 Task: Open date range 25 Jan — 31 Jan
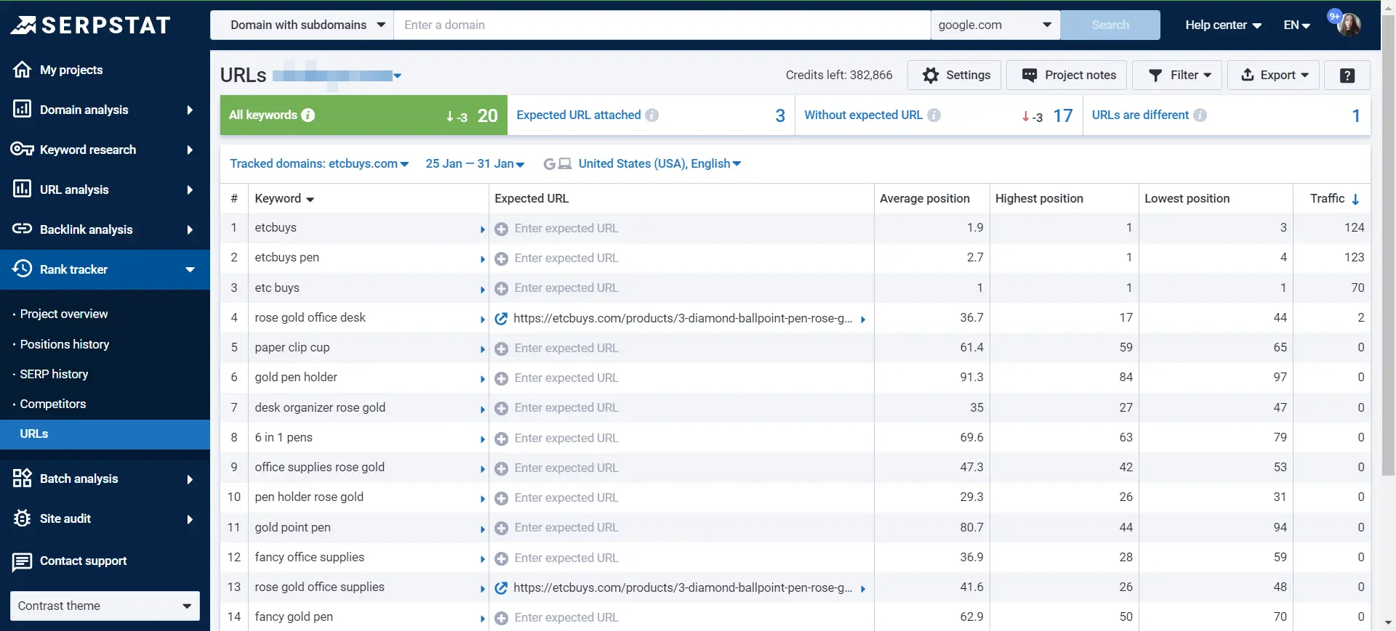(x=475, y=163)
